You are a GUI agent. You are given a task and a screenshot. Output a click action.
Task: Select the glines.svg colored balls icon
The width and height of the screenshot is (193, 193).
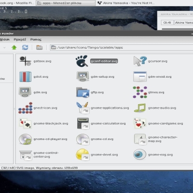click(x=140, y=92)
